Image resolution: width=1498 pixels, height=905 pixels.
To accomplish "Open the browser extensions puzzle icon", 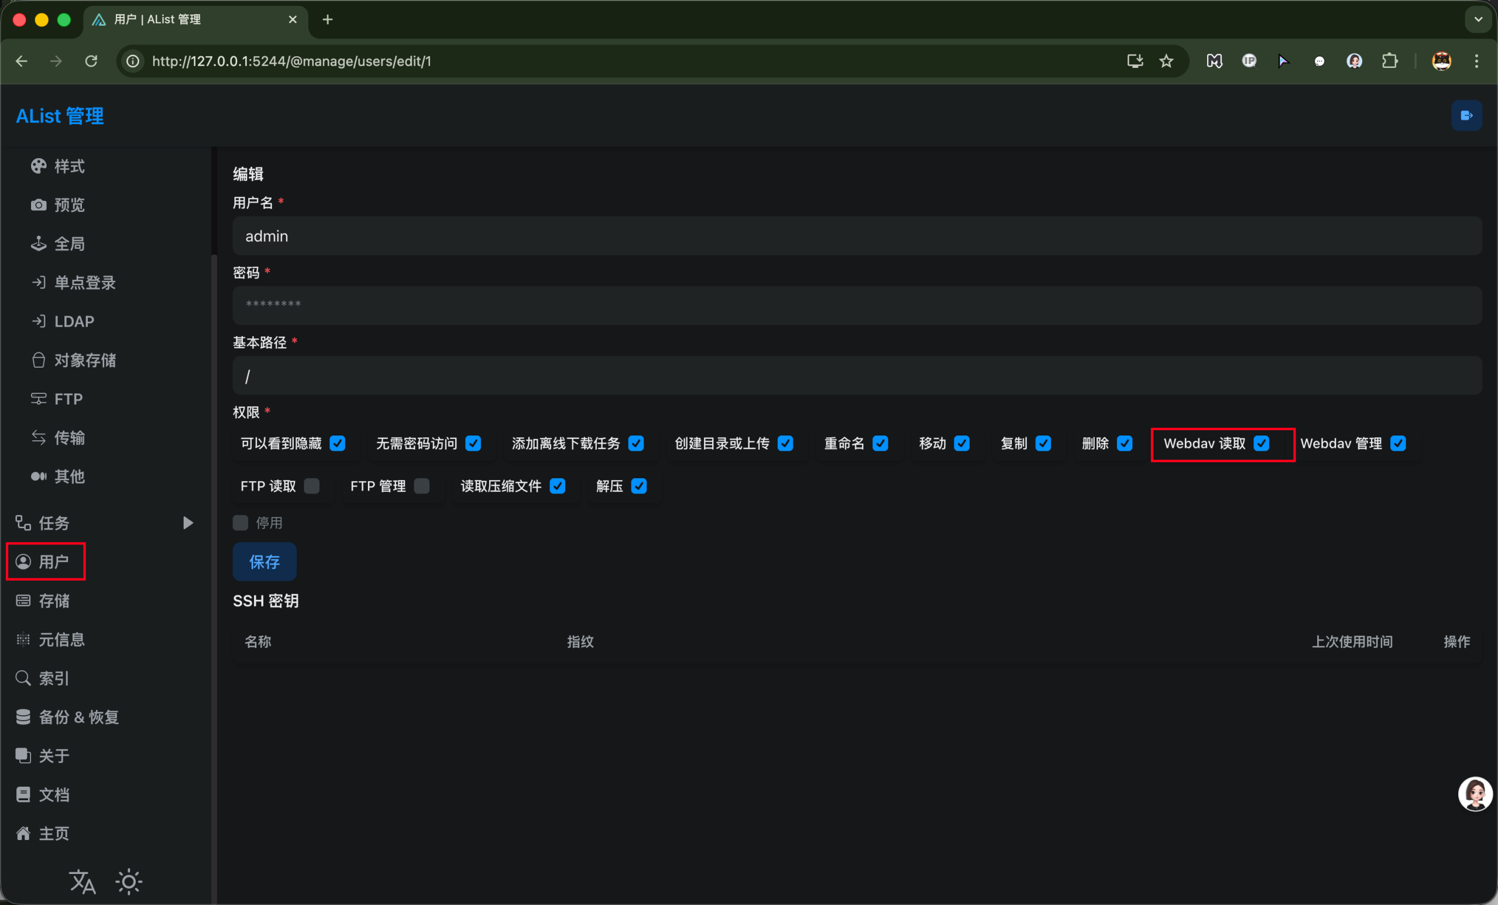I will coord(1389,61).
